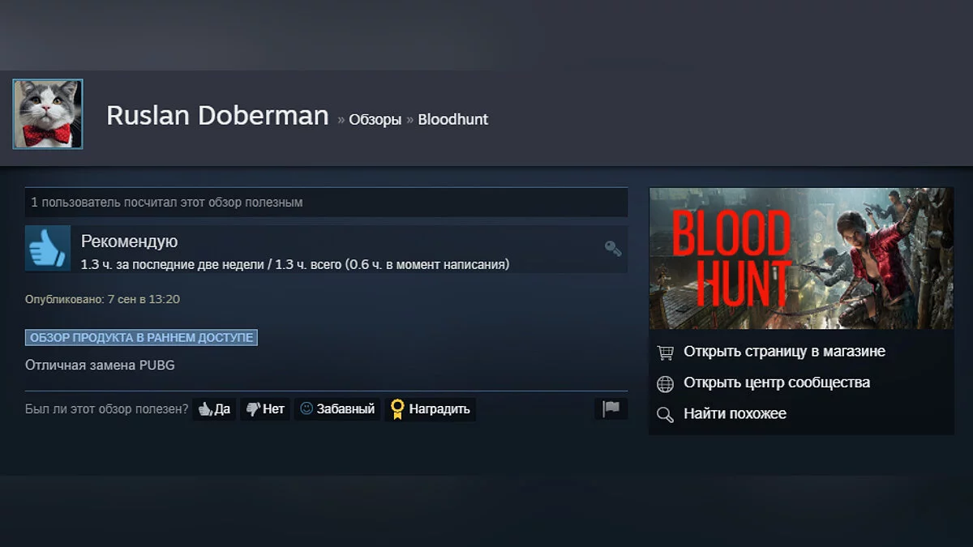The width and height of the screenshot is (973, 547).
Task: Open Открыть центр сообщества link
Action: pyautogui.click(x=777, y=382)
